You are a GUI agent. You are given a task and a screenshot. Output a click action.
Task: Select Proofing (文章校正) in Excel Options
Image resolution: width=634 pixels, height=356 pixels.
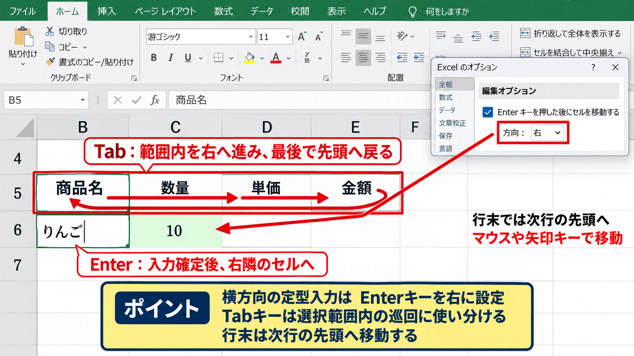452,123
